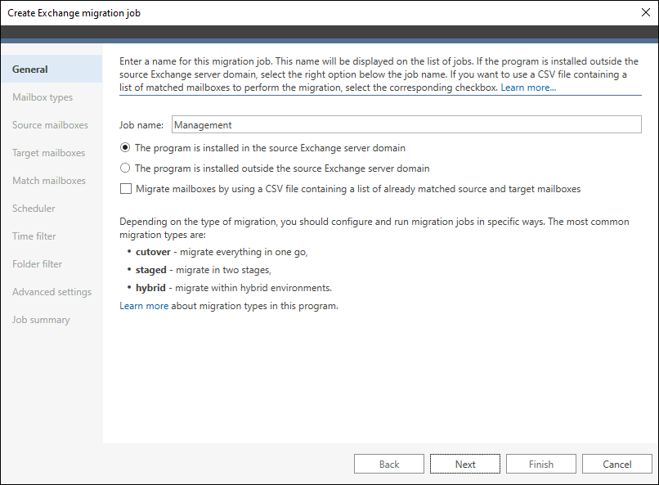Open the Target mailboxes step

49,153
